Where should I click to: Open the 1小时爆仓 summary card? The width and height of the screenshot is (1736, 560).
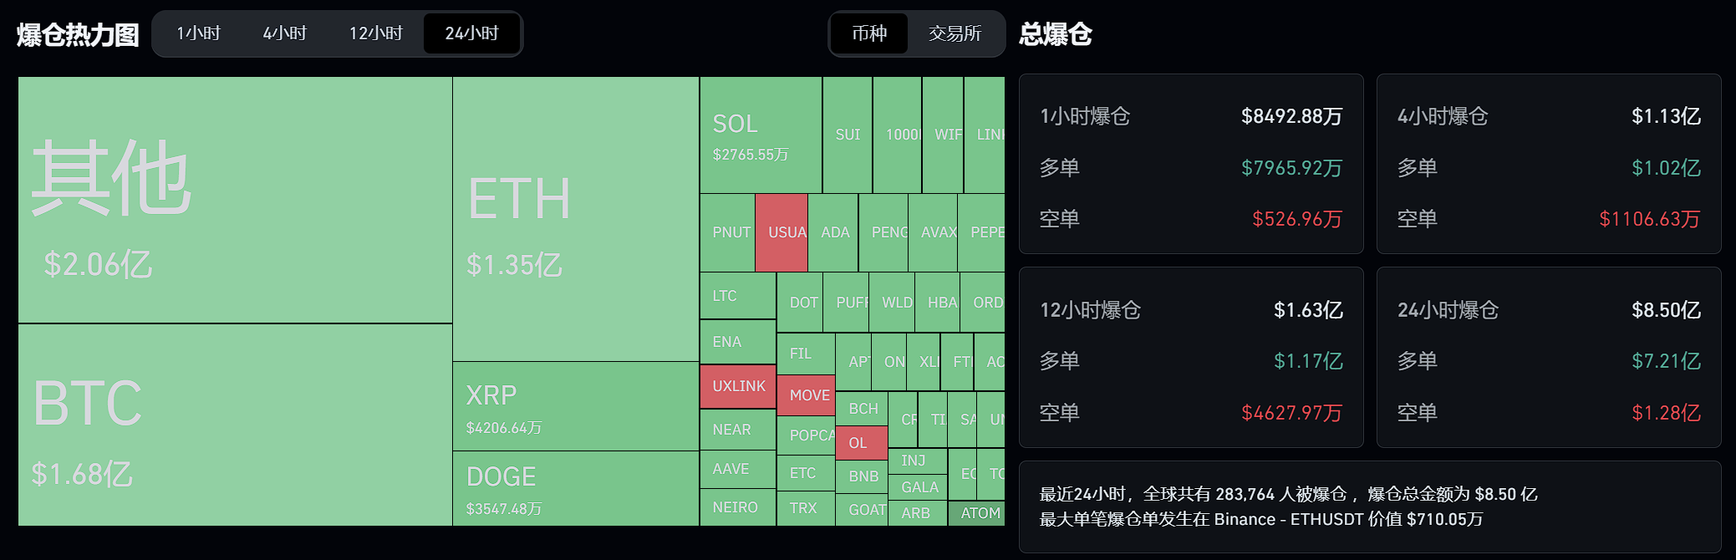pos(1191,164)
